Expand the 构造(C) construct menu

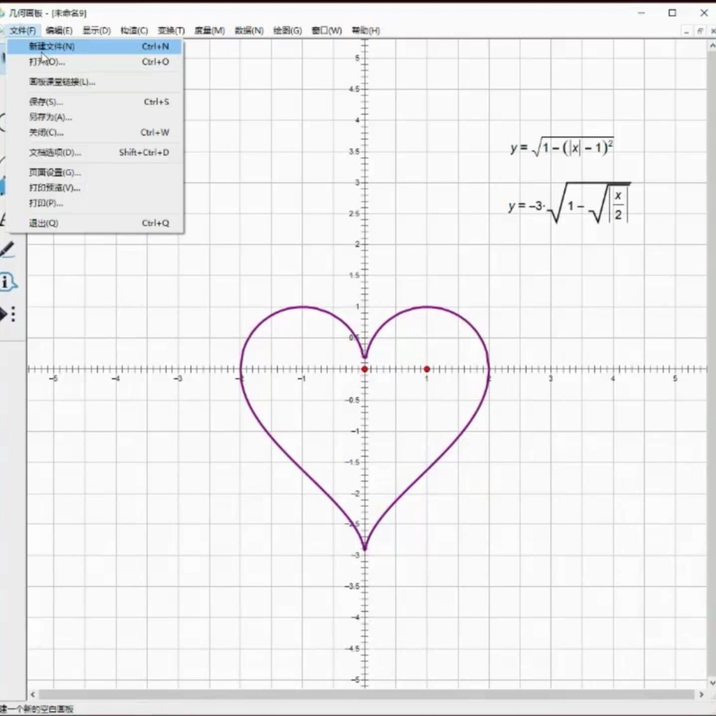click(x=134, y=30)
